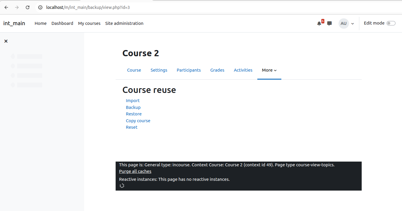Open the Dashboard menu item
The height and width of the screenshot is (211, 402).
[x=62, y=23]
